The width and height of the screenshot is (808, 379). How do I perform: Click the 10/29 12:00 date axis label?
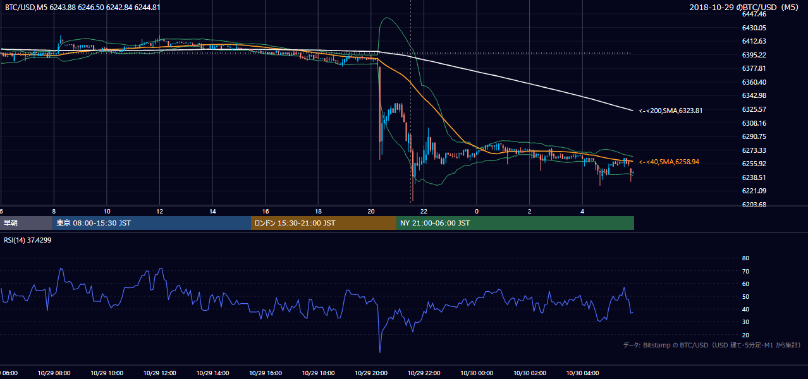point(159,373)
